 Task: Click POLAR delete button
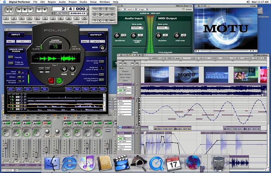tap(102, 89)
